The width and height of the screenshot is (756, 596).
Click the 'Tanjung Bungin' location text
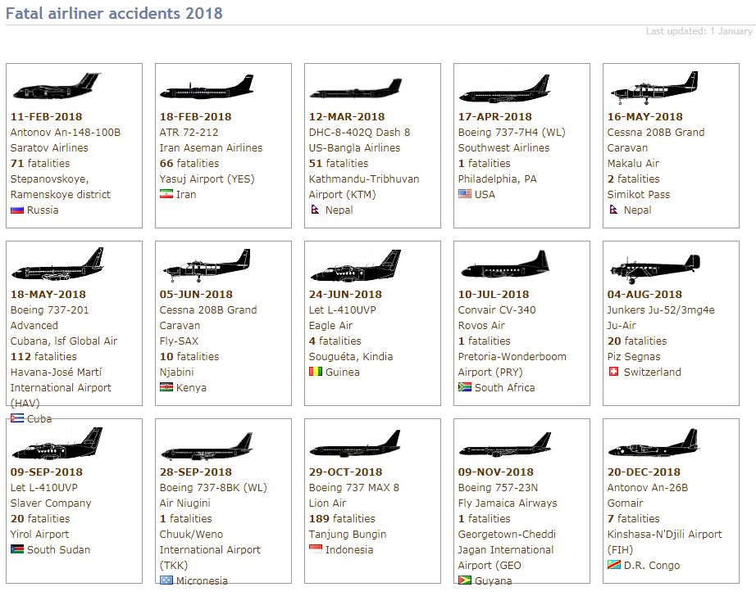348,534
